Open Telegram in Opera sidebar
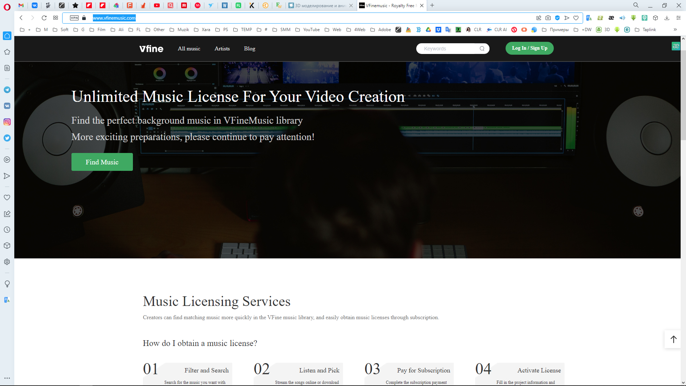 [x=7, y=90]
